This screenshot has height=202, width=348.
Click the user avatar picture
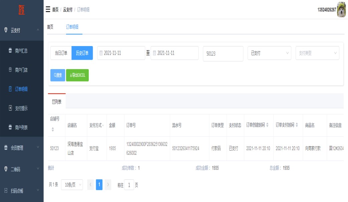pyautogui.click(x=341, y=9)
